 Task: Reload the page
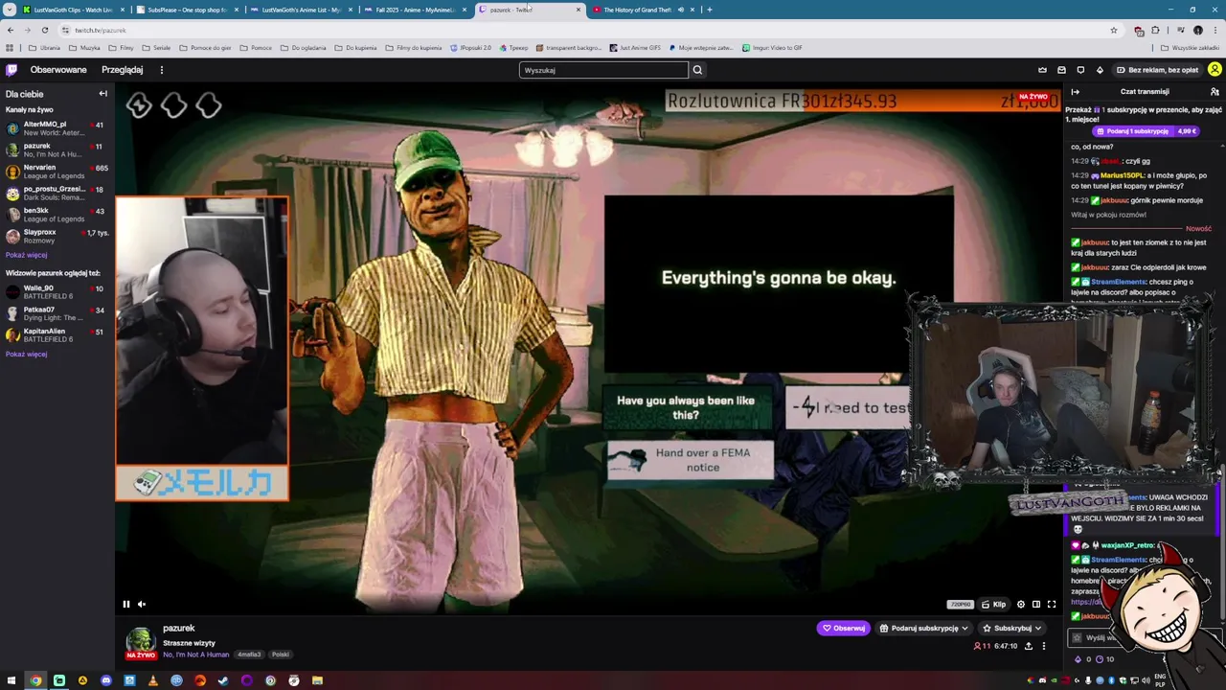[x=44, y=30]
